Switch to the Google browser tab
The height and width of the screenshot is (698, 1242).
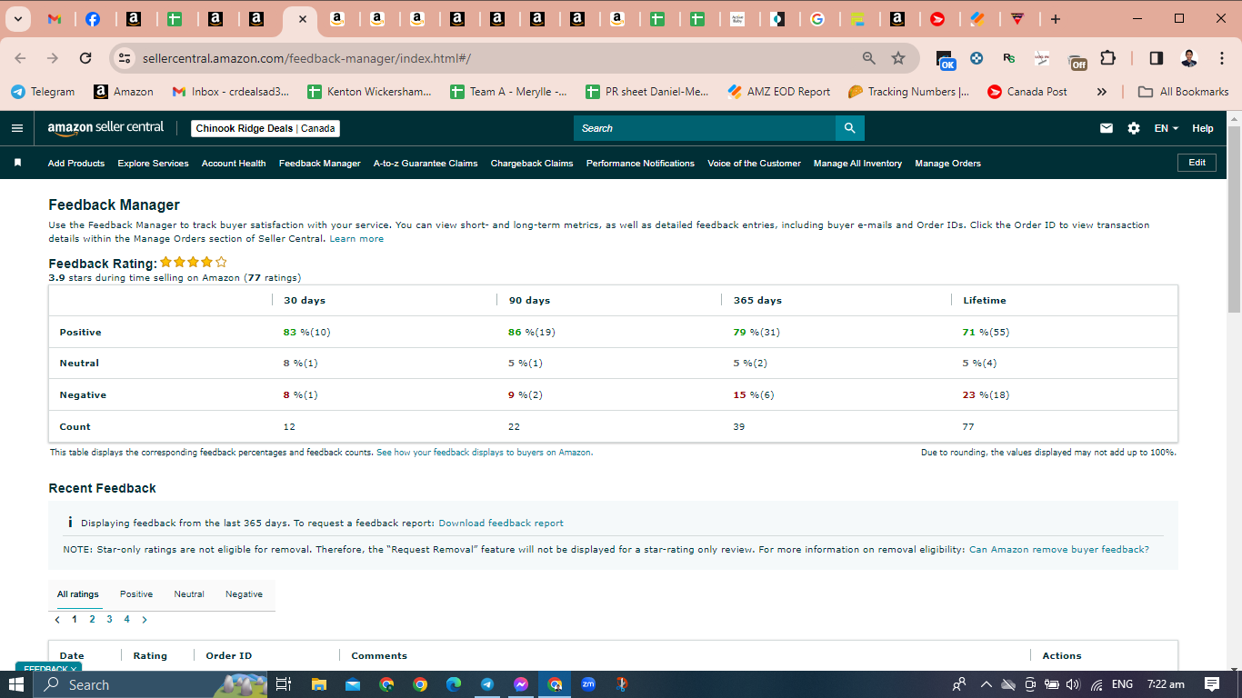point(817,19)
